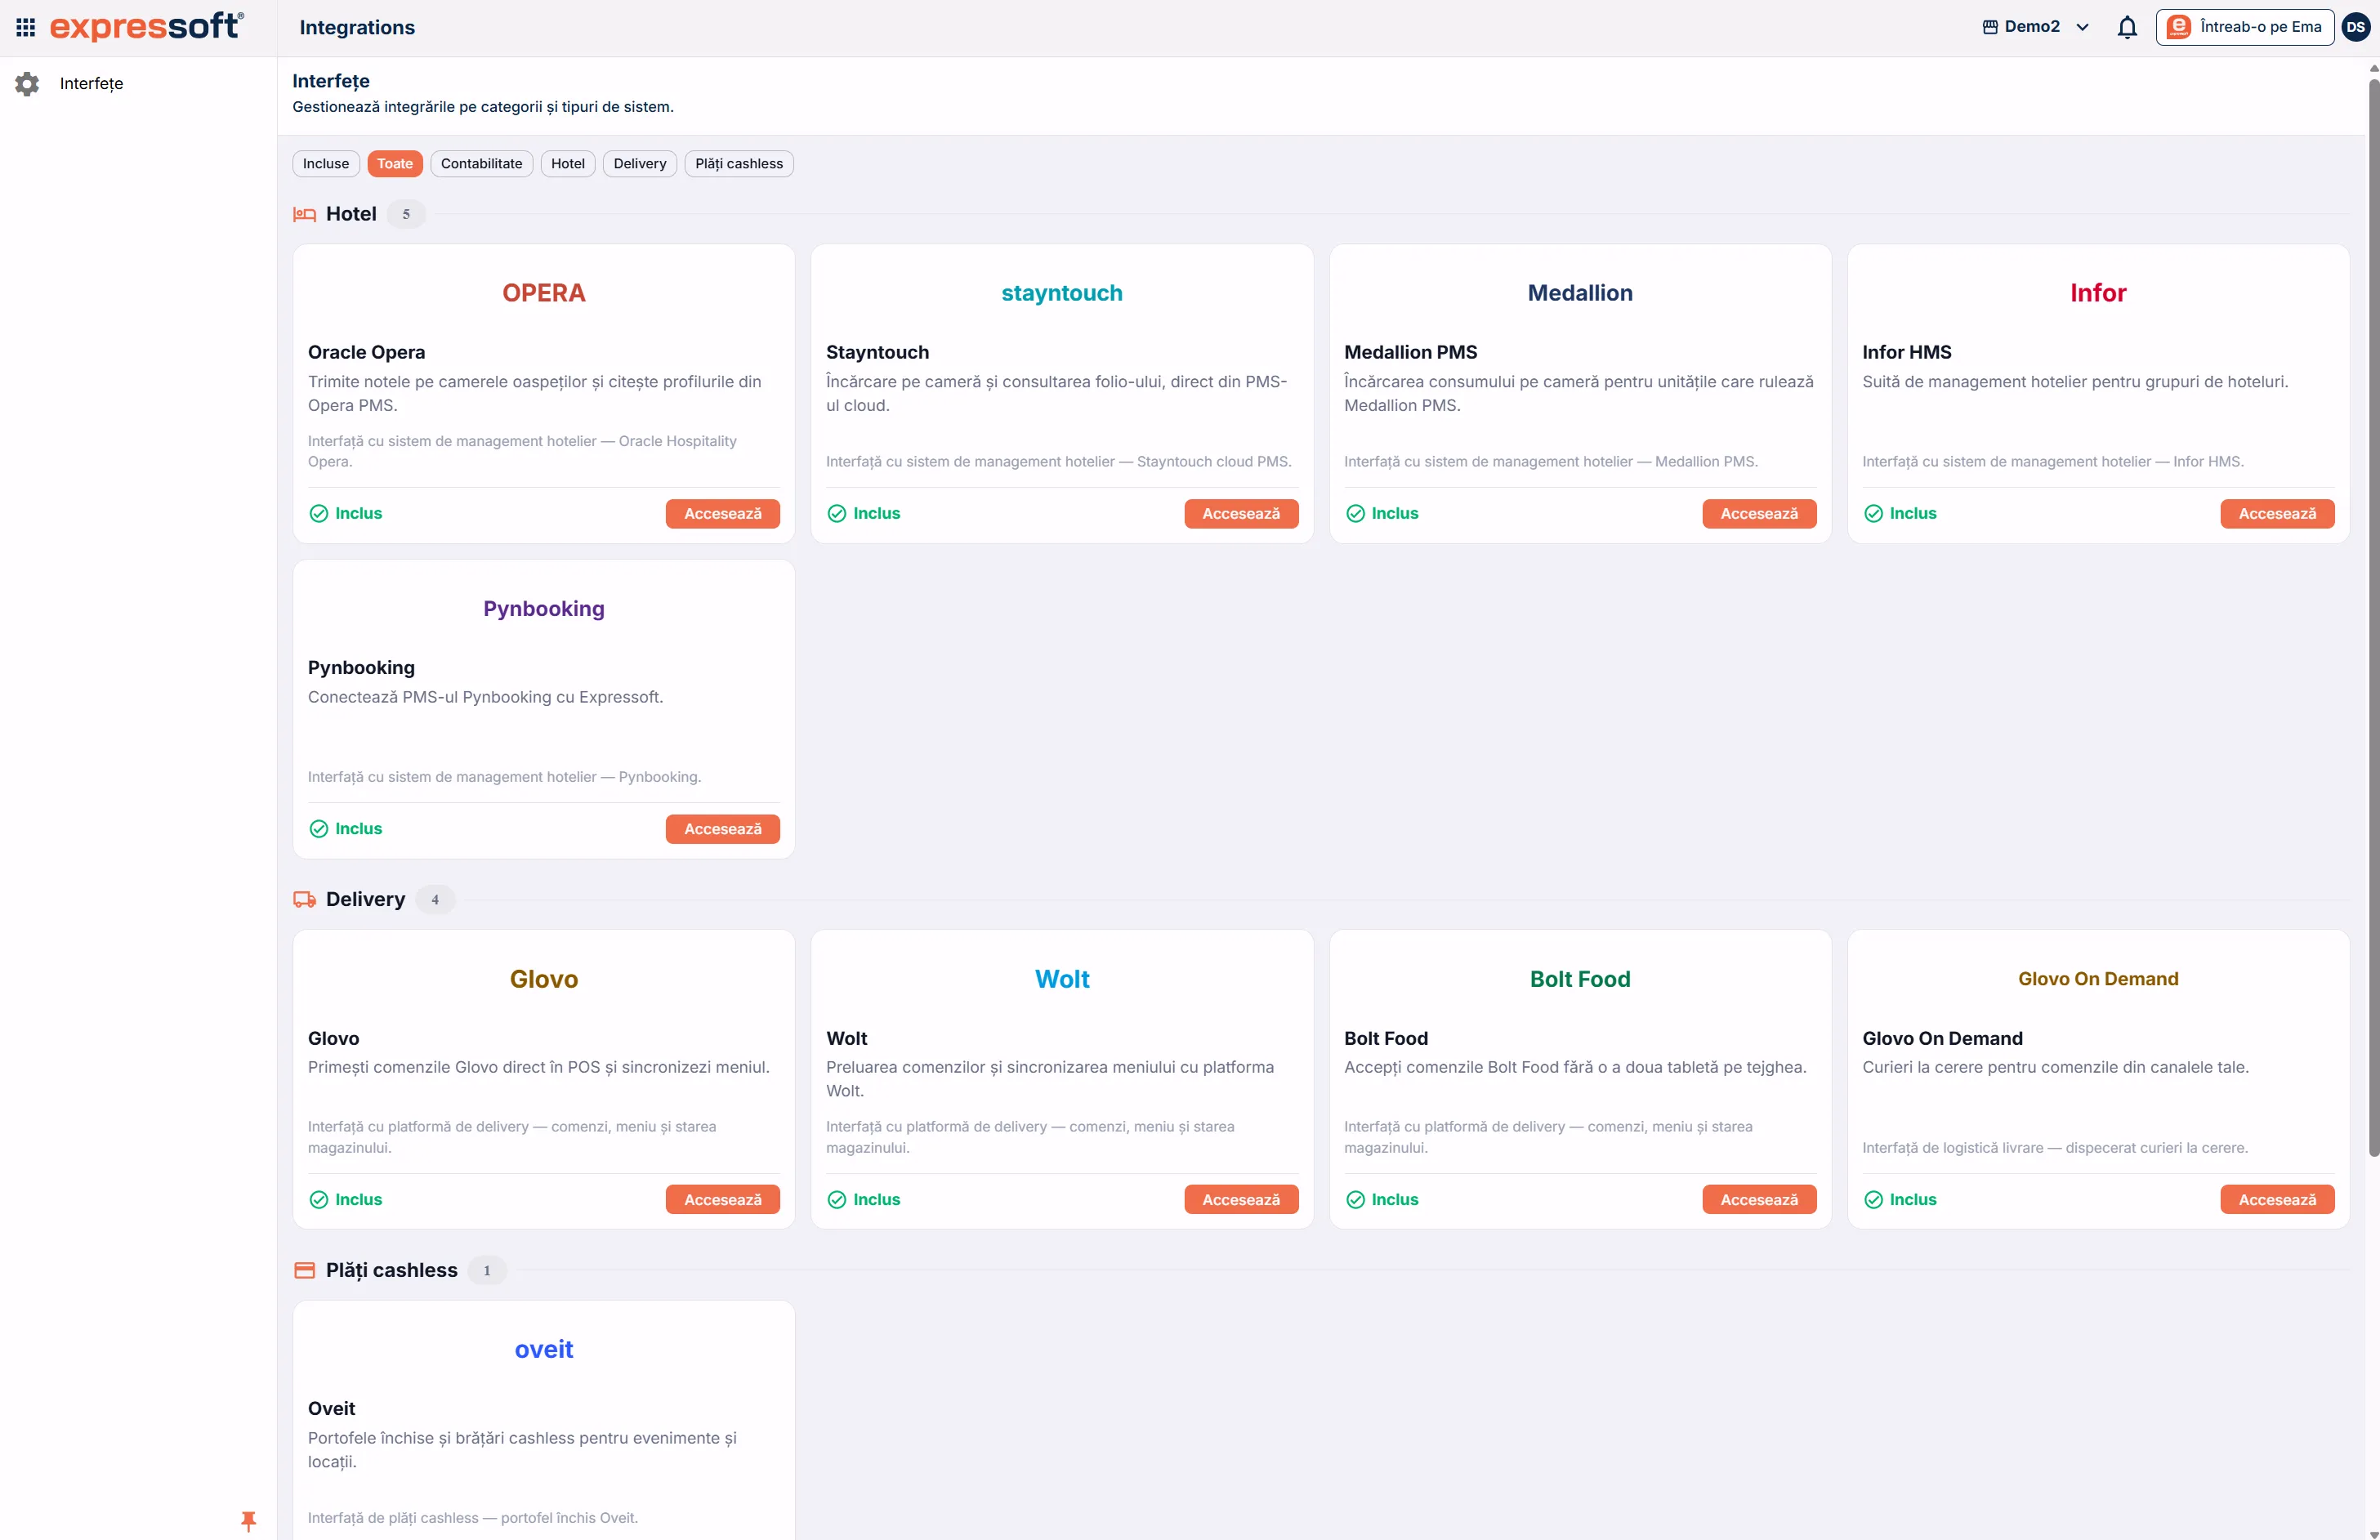2380x1540 pixels.
Task: Click the 'Delivery' section heading
Action: [365, 900]
